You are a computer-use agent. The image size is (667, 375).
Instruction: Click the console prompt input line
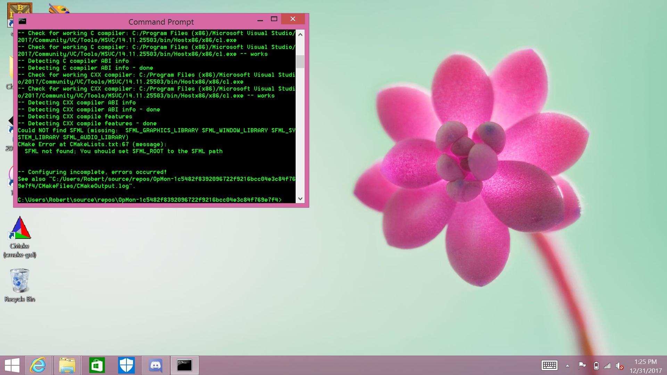point(156,200)
